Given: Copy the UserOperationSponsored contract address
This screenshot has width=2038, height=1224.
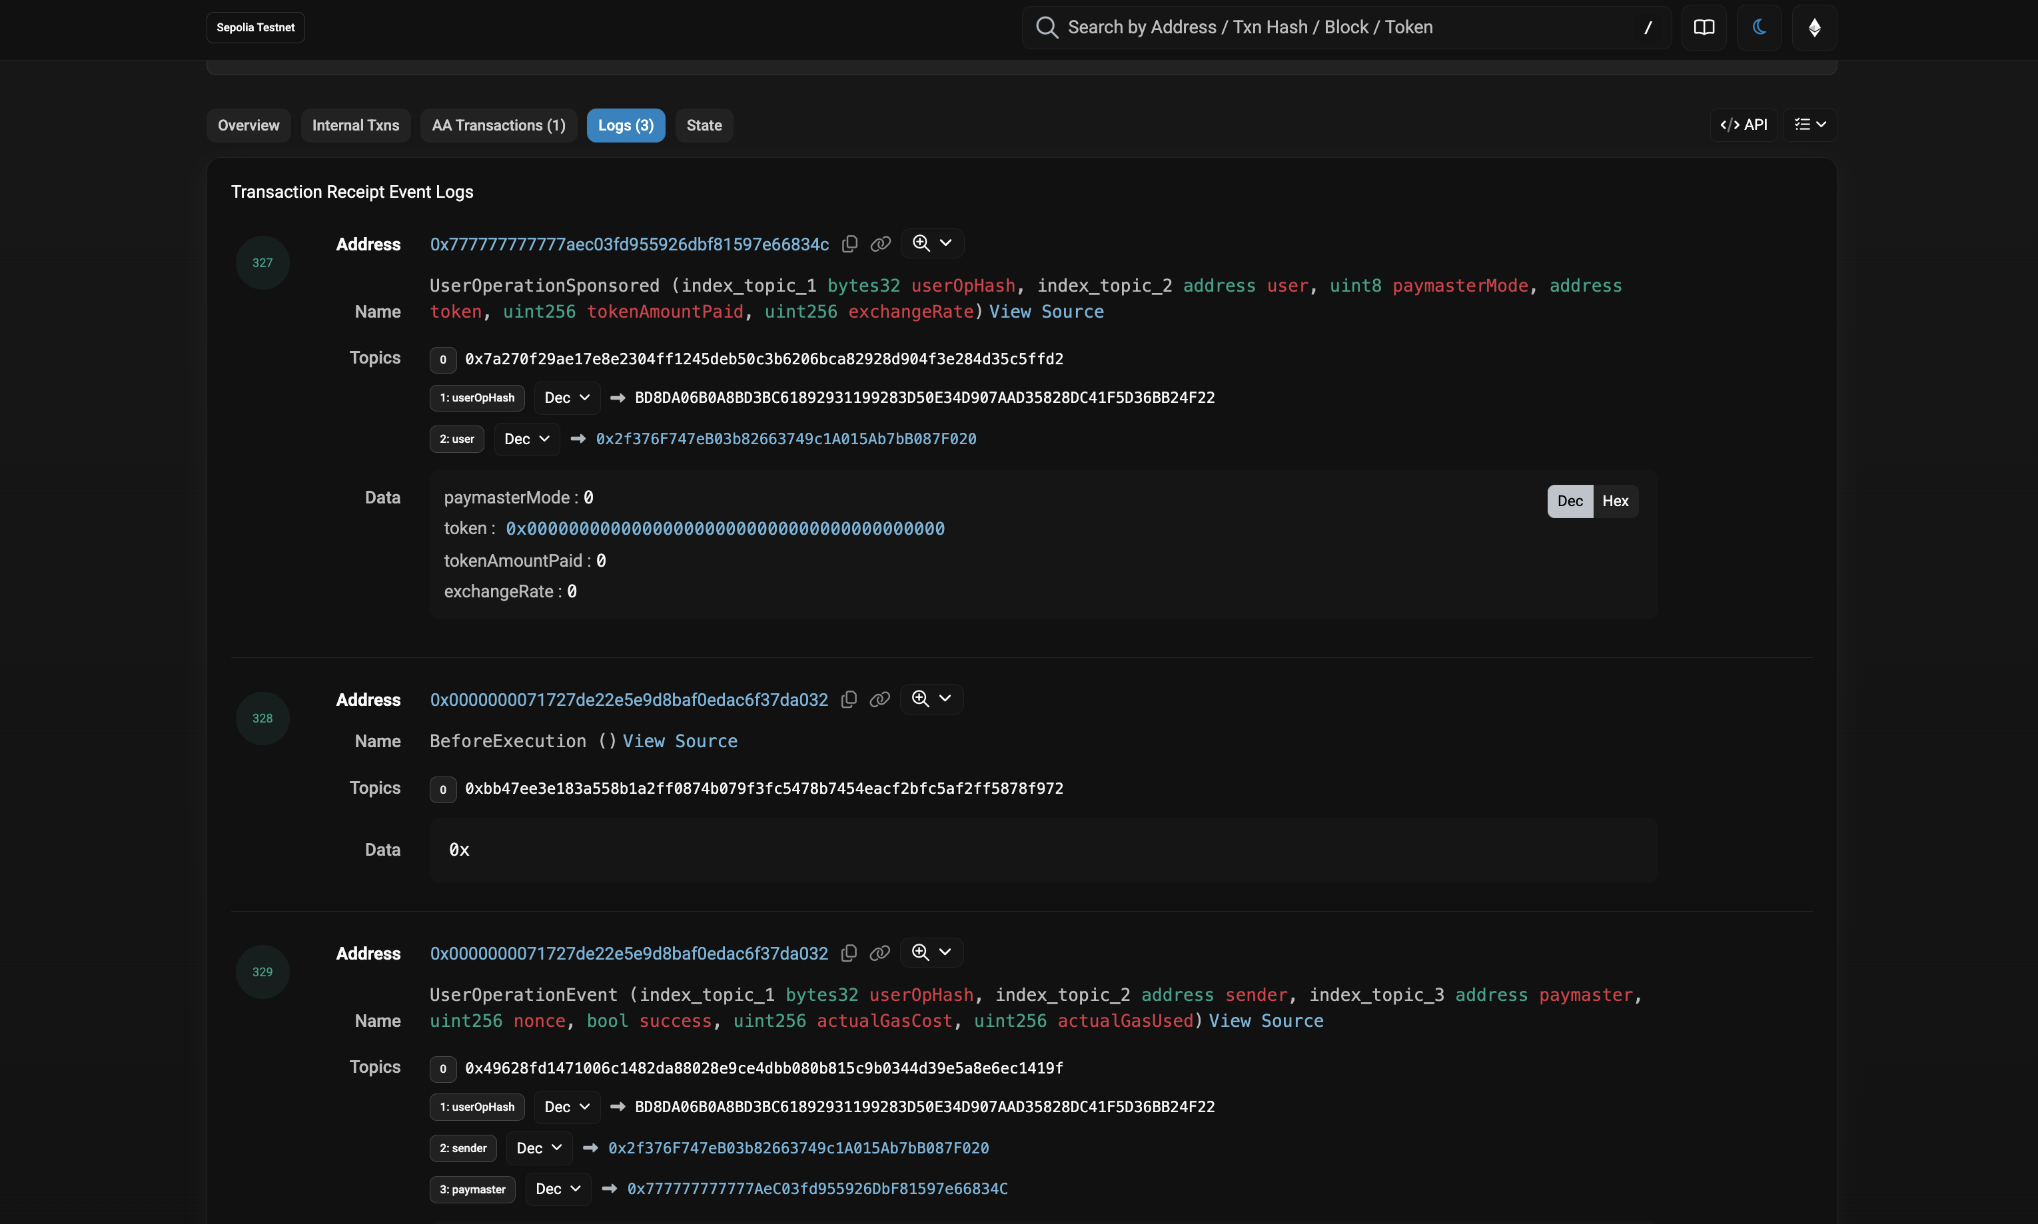Looking at the screenshot, I should tap(849, 243).
